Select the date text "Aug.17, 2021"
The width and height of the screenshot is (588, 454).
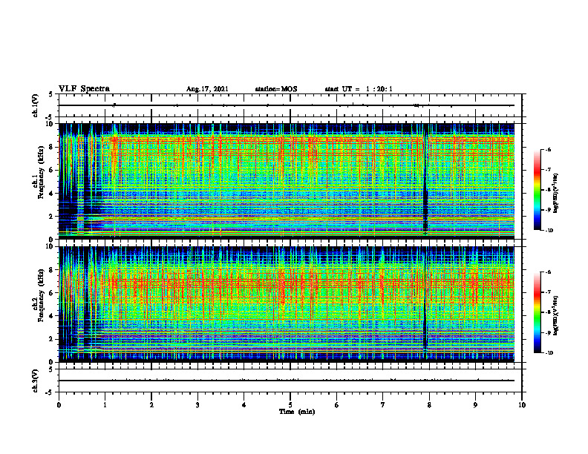pyautogui.click(x=207, y=89)
